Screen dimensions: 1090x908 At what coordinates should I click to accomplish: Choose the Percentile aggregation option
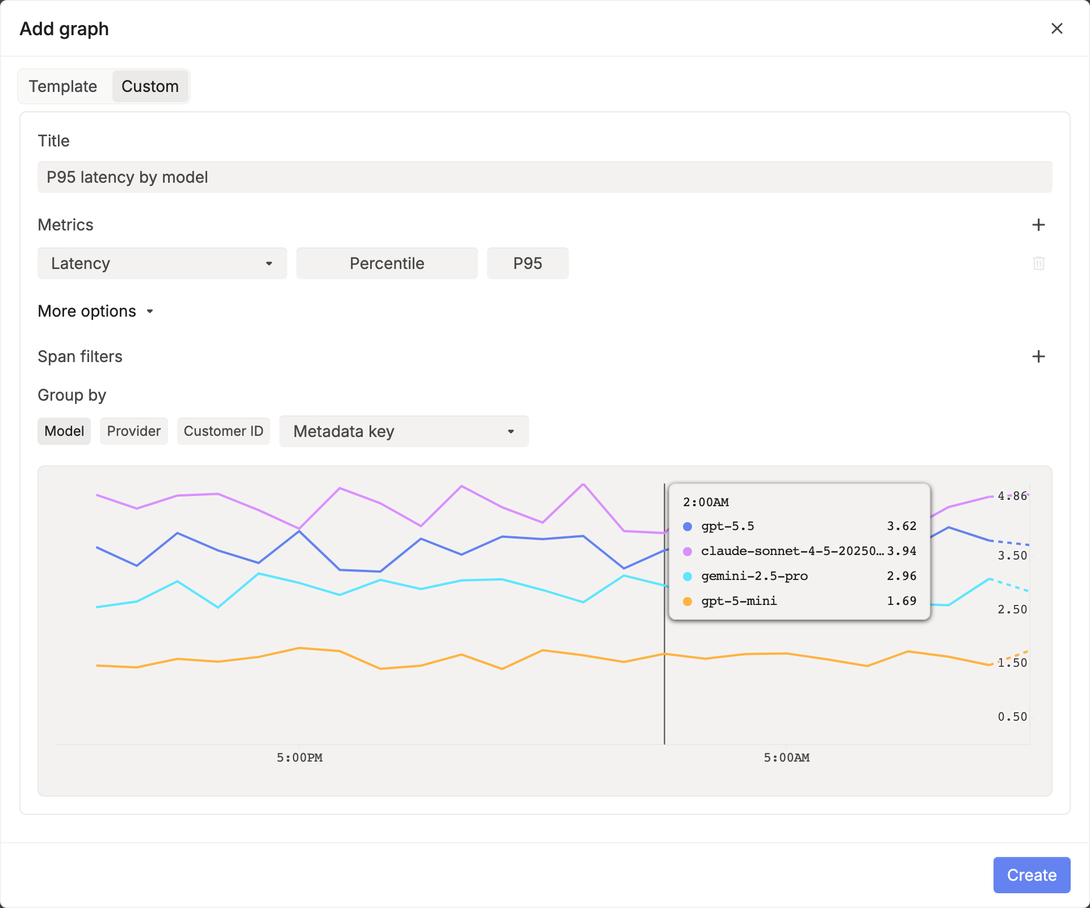click(x=387, y=263)
